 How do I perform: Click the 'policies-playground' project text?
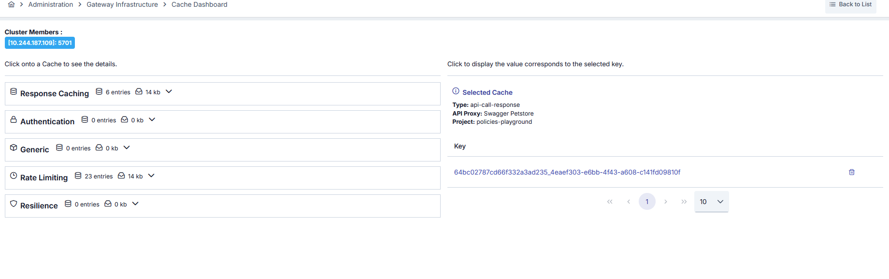tap(504, 122)
